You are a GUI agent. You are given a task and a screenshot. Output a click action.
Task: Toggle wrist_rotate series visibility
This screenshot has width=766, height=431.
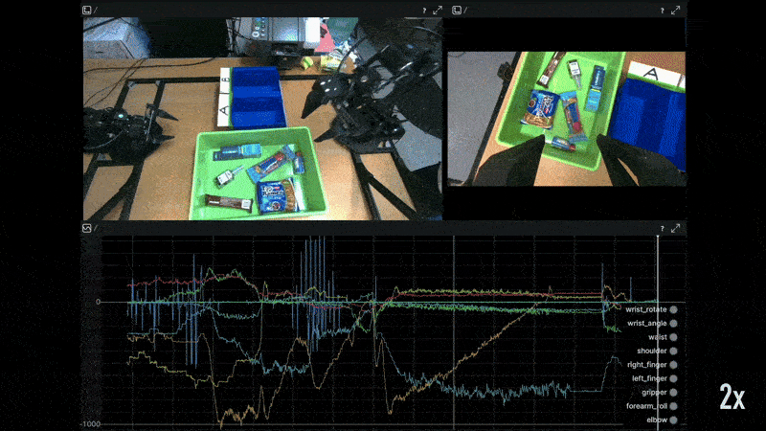tap(674, 309)
